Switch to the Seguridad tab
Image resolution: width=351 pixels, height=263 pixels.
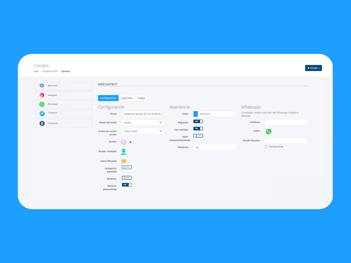pyautogui.click(x=126, y=98)
